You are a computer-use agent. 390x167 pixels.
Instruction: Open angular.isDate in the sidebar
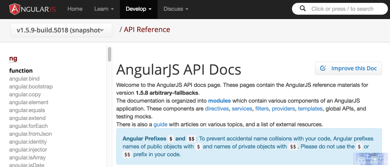coord(27,165)
